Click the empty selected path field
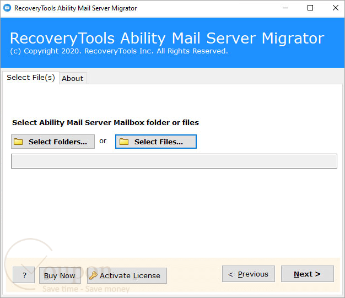345x298 pixels. (174, 161)
